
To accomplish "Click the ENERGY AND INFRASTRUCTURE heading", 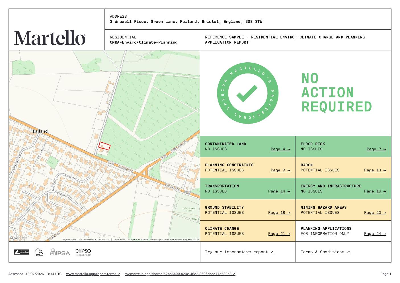I will (x=331, y=186).
